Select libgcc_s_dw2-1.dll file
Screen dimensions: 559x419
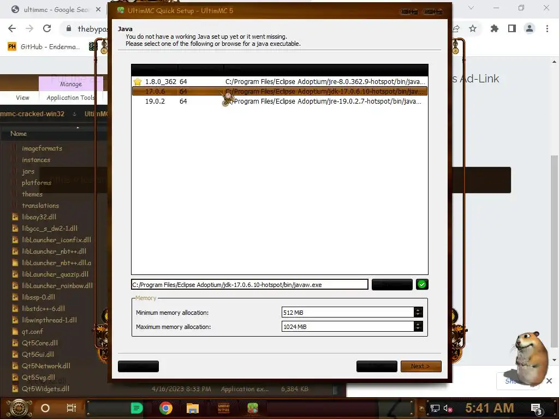point(50,229)
